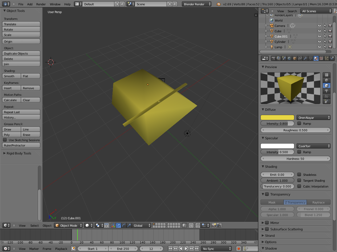Open the Physics properties tab
The width and height of the screenshot is (337, 252).
point(332,58)
